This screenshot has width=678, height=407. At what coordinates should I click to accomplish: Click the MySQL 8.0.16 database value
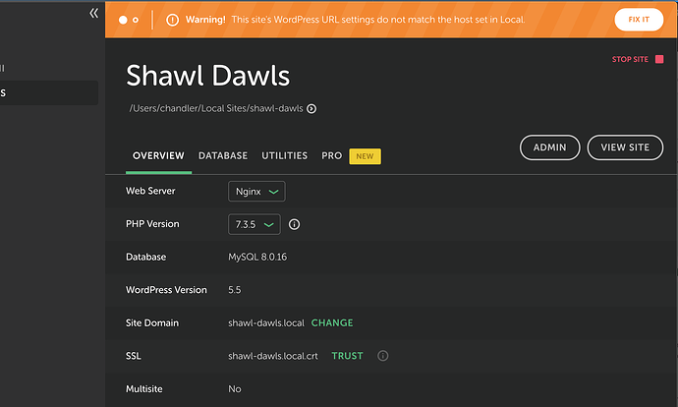coord(257,257)
